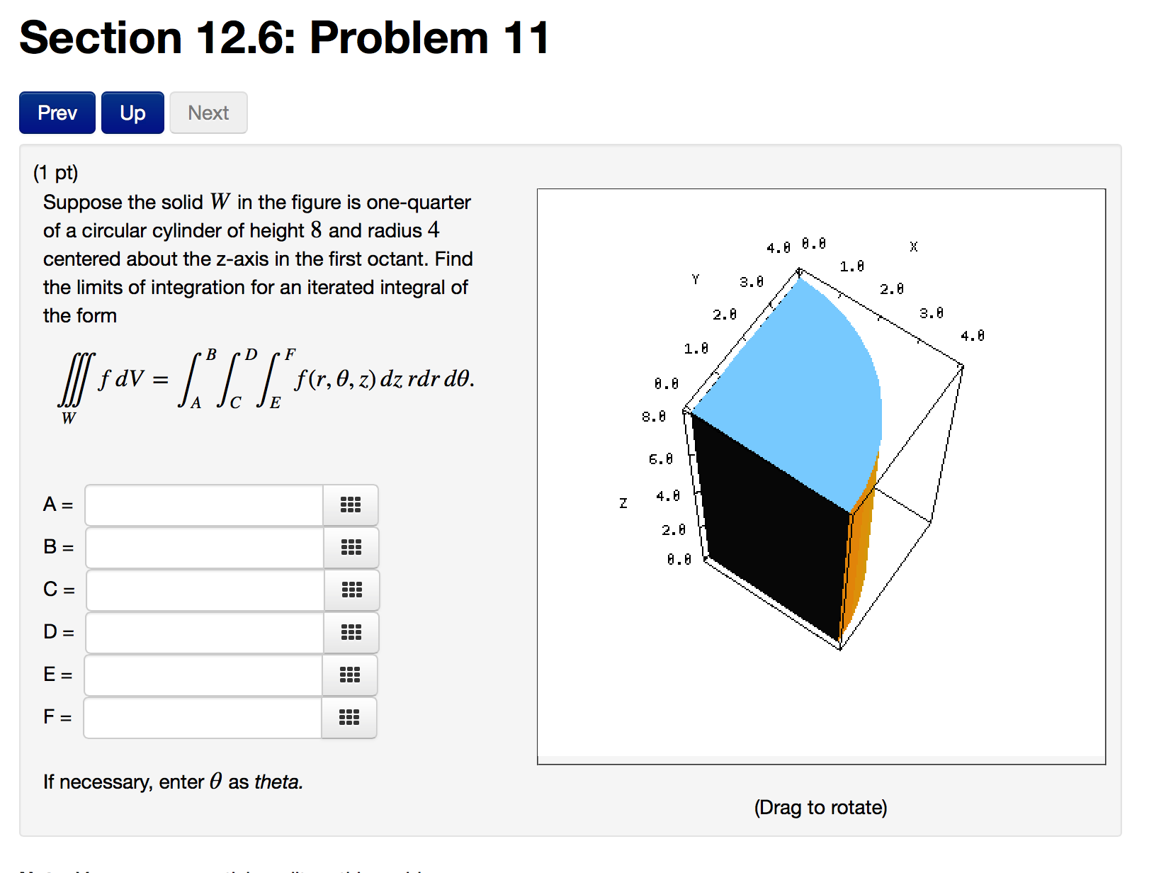This screenshot has width=1149, height=873.
Task: Open the symbol palette icon beside field C
Action: coord(351,590)
